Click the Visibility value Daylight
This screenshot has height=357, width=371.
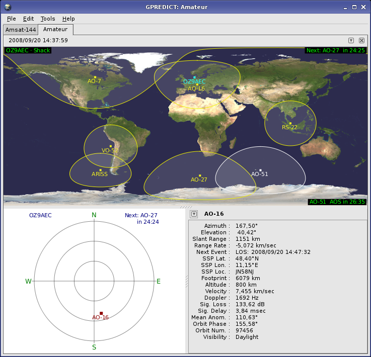pos(247,337)
